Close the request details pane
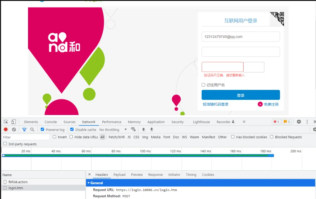316x199 pixels. tap(90, 174)
